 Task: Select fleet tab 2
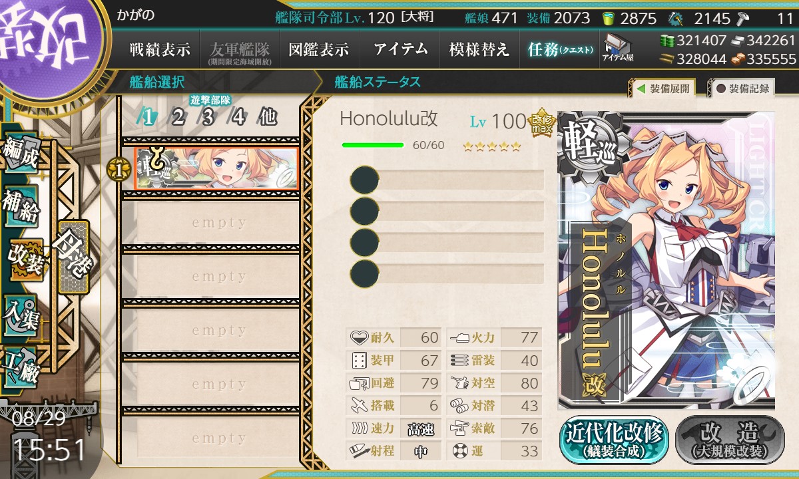178,118
